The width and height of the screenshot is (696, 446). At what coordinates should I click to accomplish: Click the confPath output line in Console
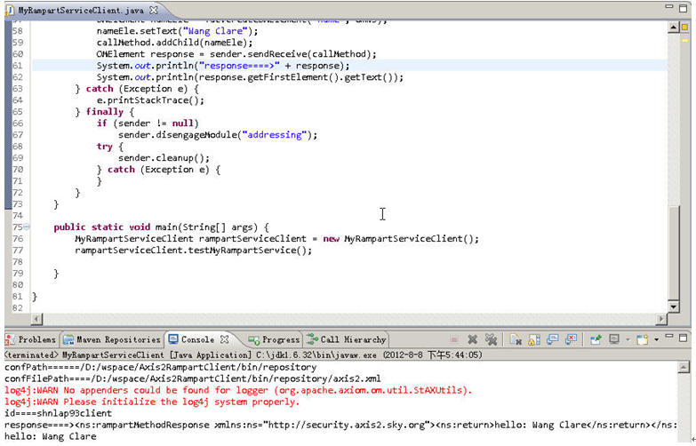tap(160, 368)
